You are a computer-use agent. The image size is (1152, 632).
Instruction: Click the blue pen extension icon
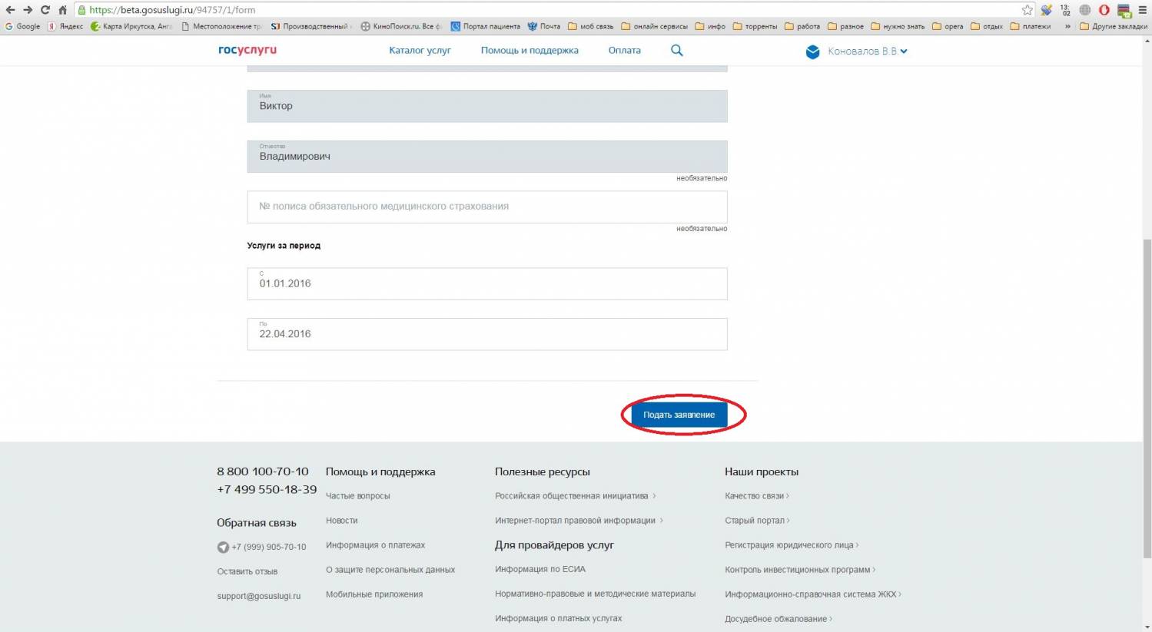click(1047, 10)
